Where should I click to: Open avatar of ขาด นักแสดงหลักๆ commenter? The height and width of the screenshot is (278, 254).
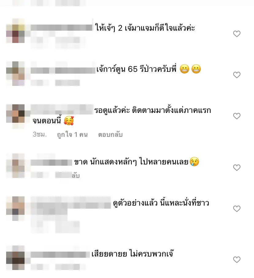(x=15, y=166)
